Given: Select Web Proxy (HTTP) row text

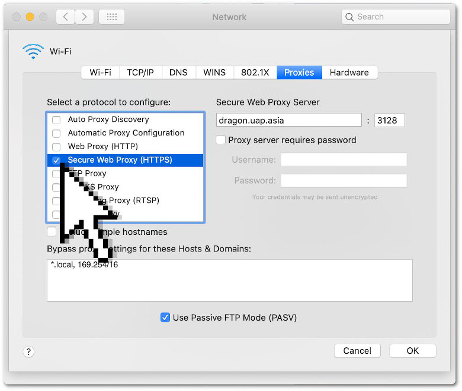Looking at the screenshot, I should 103,147.
